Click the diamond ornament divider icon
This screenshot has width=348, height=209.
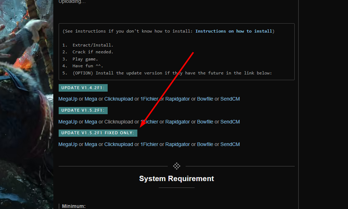pyautogui.click(x=176, y=166)
